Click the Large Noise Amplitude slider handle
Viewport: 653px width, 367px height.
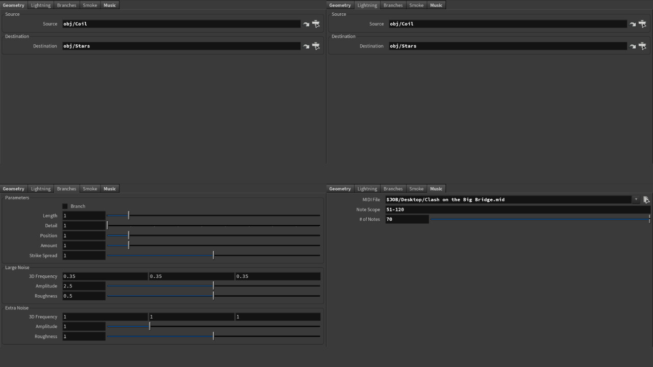[x=213, y=286]
